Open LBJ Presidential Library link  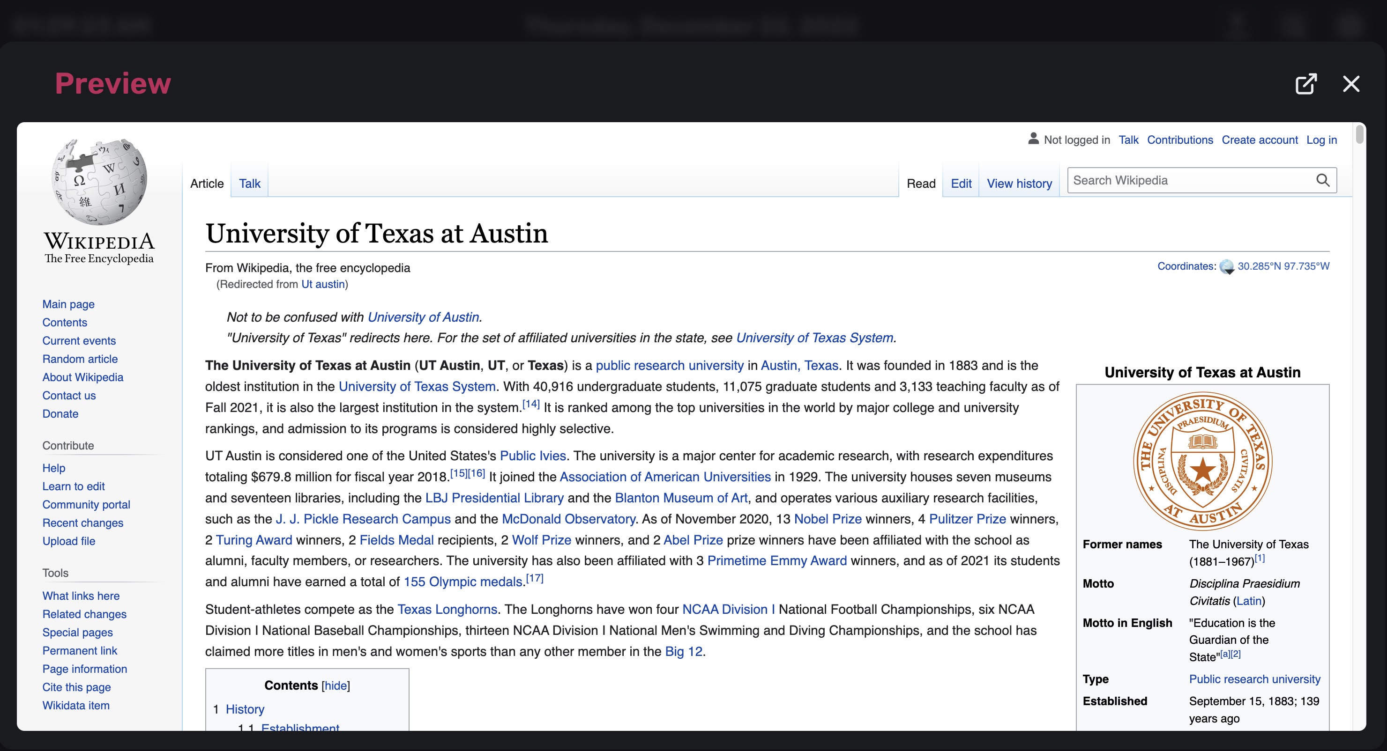coord(494,498)
